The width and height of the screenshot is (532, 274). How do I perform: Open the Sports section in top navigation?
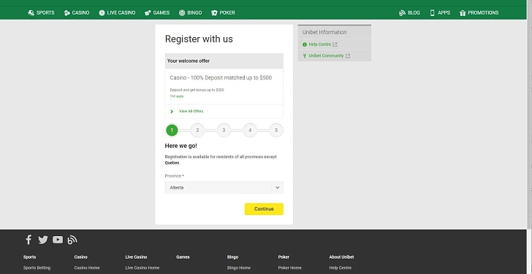(41, 13)
